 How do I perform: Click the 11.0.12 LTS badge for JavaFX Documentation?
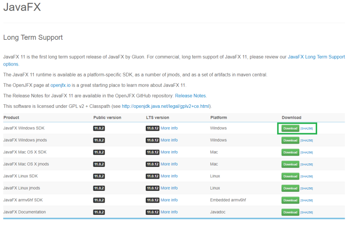(x=152, y=212)
